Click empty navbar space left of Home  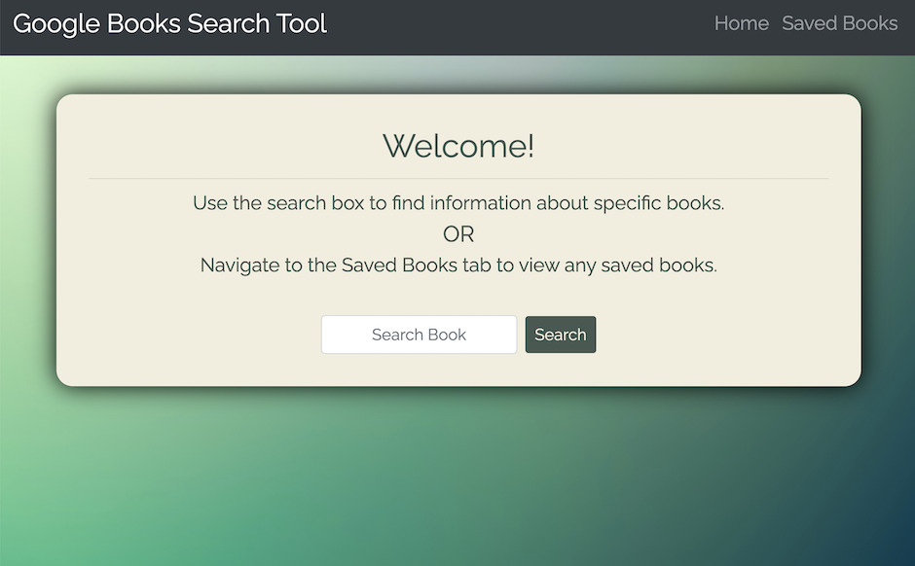[520, 27]
